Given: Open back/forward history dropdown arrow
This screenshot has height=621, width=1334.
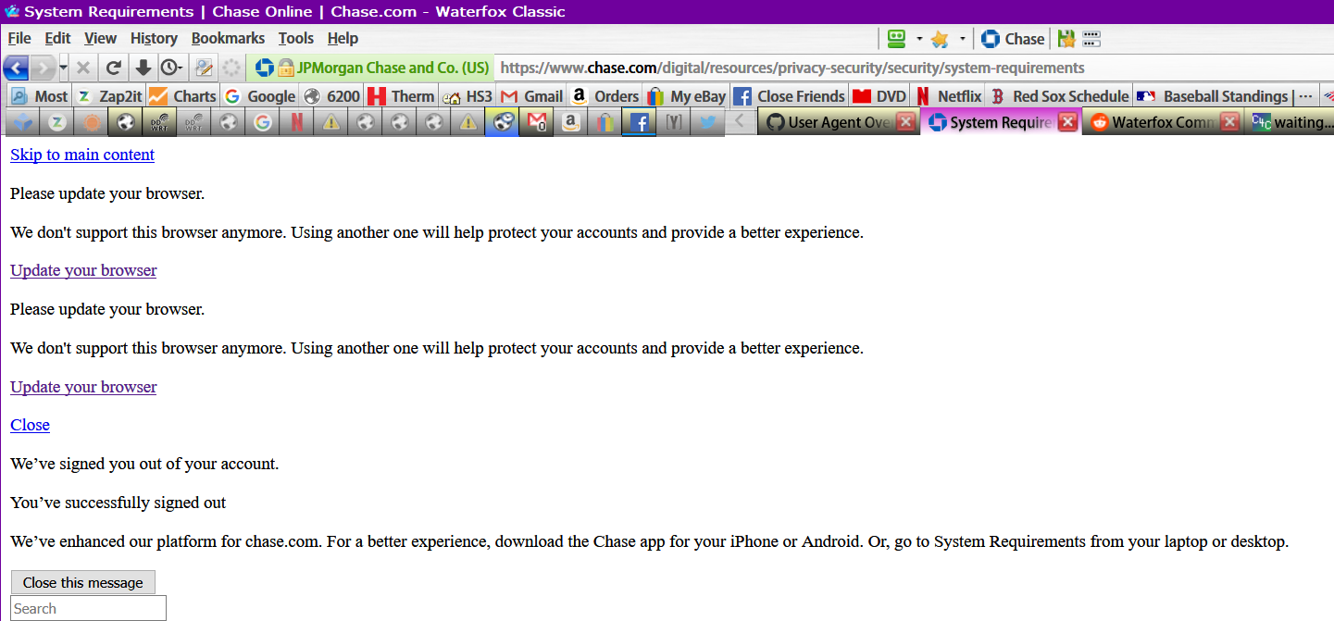Looking at the screenshot, I should click(63, 68).
